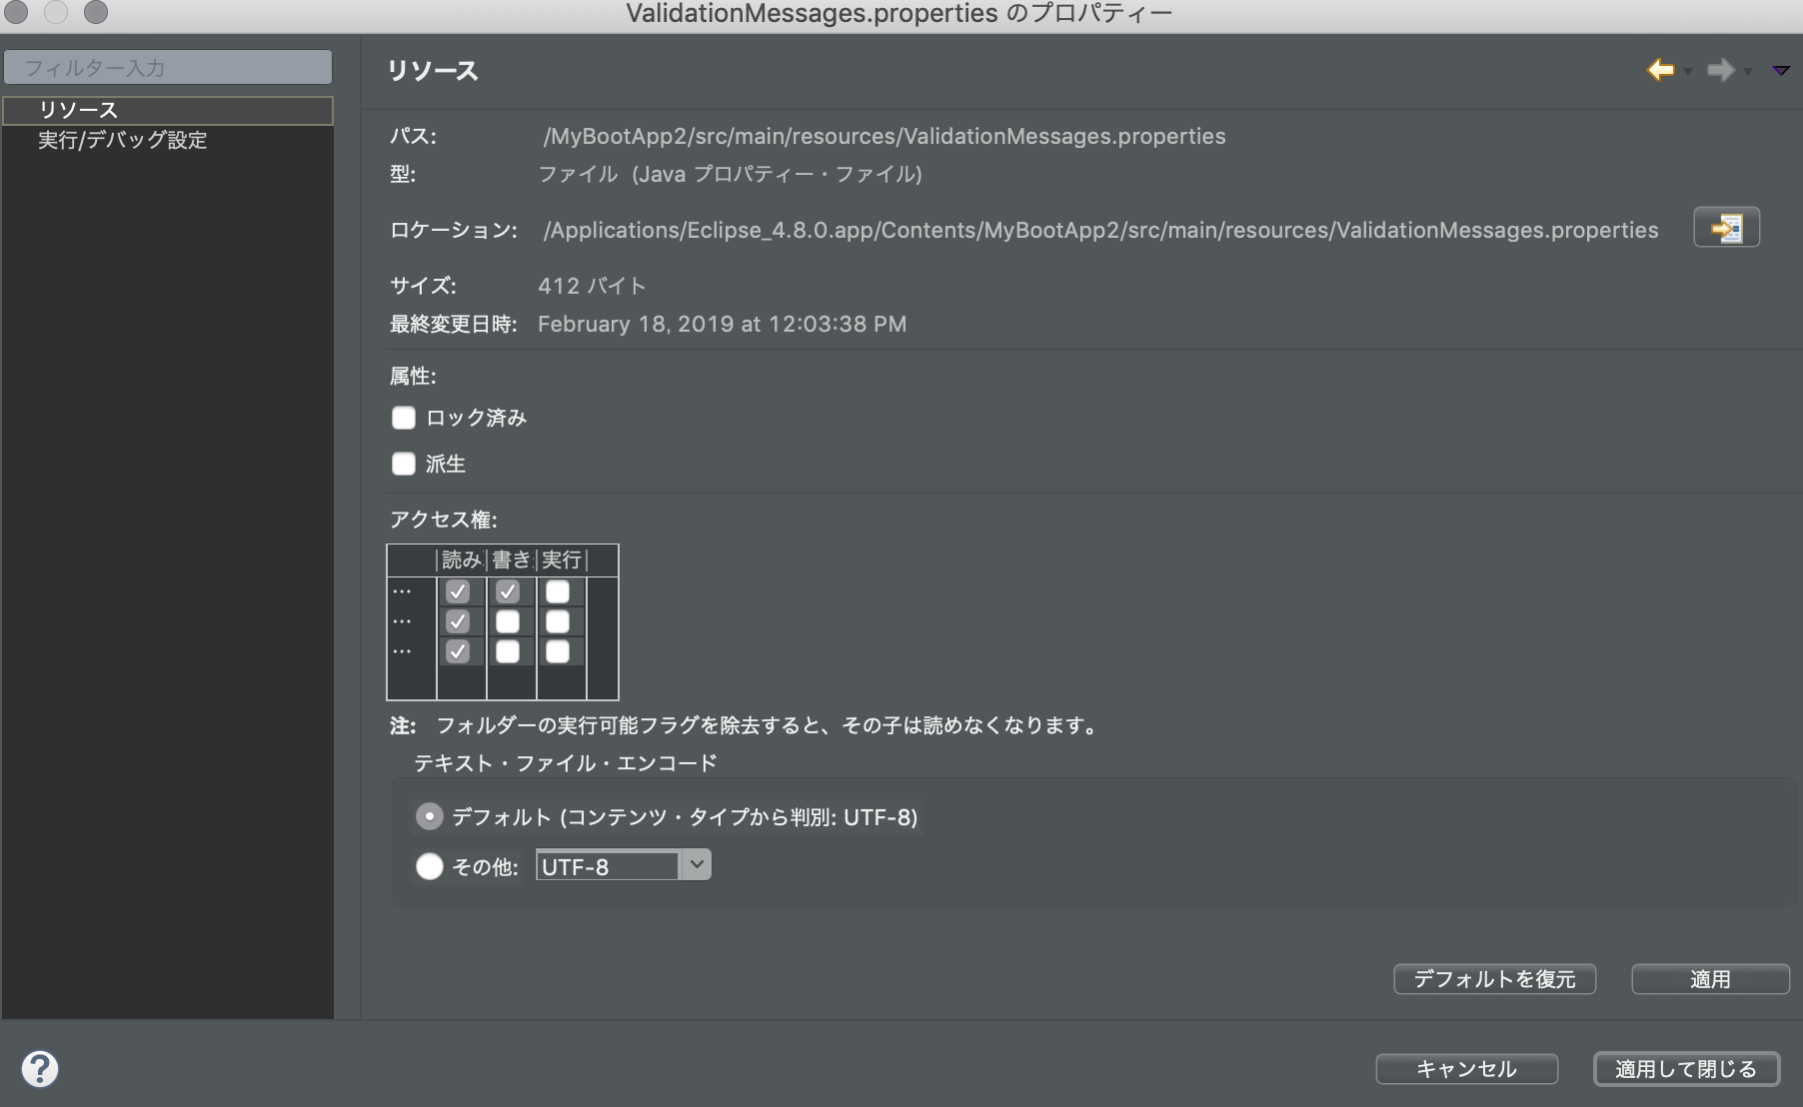The image size is (1803, 1107).
Task: Select リソース in the sidebar
Action: coord(79,111)
